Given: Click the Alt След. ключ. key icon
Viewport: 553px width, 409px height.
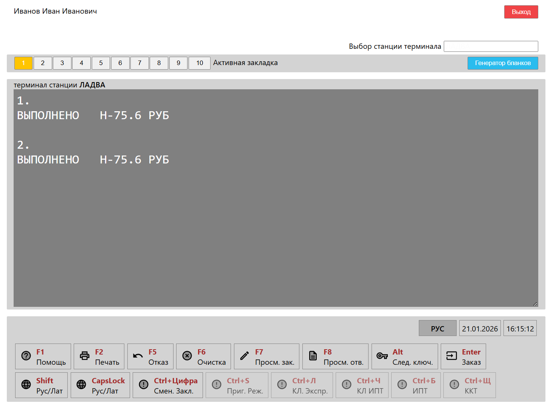Looking at the screenshot, I should (382, 356).
